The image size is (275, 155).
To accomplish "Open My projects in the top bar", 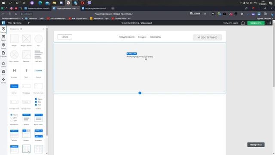I will pyautogui.click(x=15, y=23).
